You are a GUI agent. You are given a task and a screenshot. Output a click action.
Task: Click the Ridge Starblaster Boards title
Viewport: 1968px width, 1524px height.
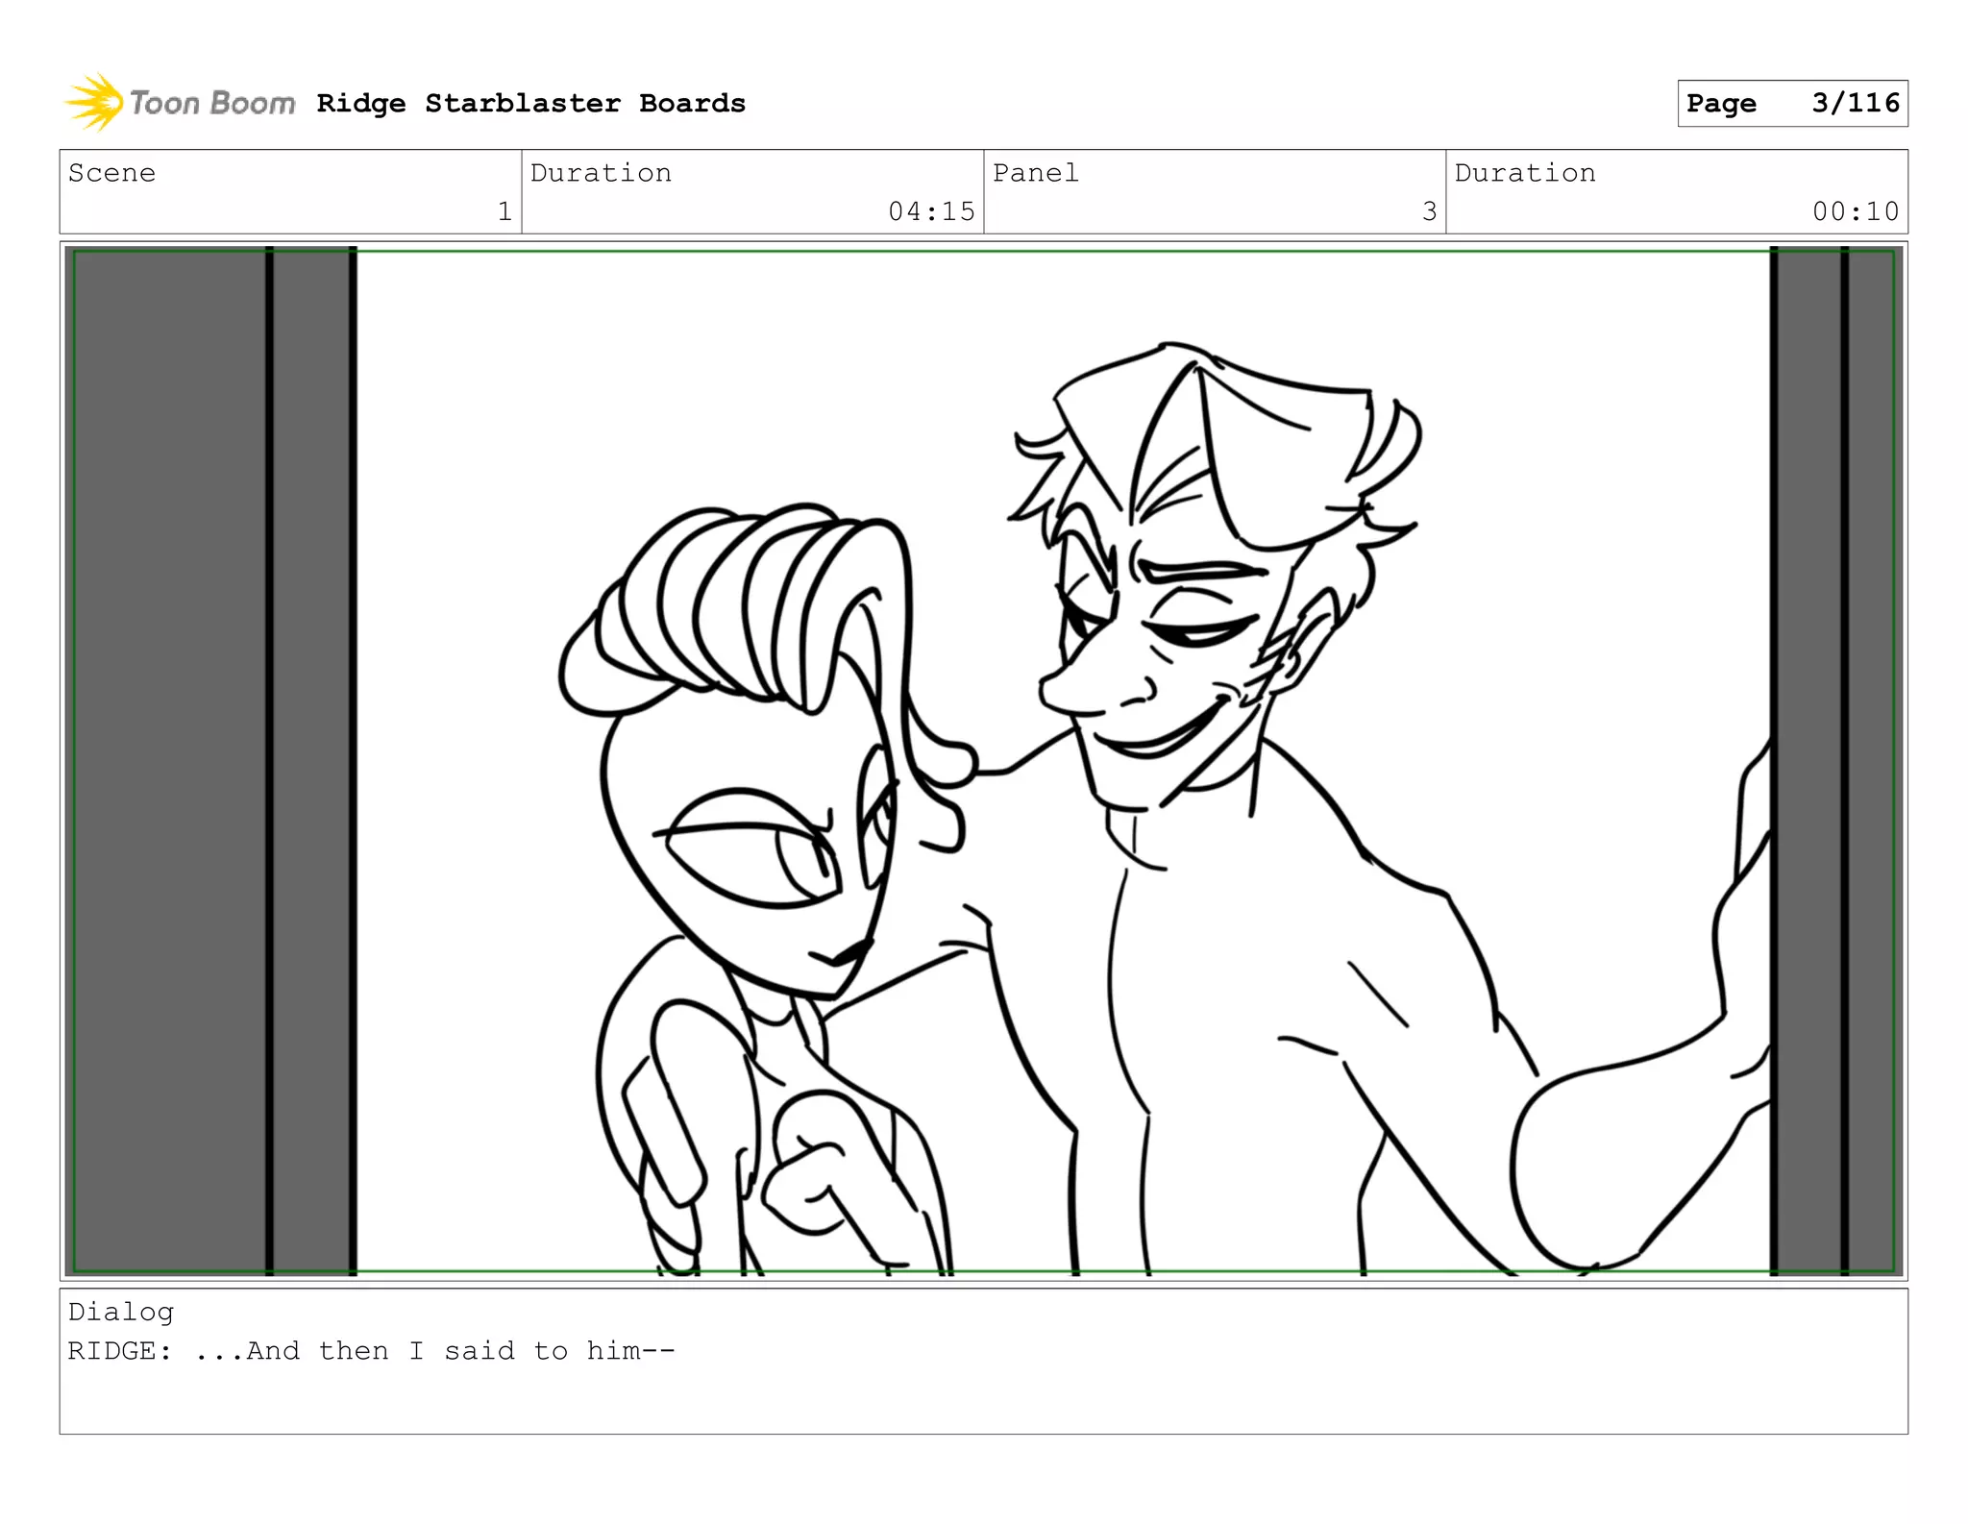pos(530,103)
